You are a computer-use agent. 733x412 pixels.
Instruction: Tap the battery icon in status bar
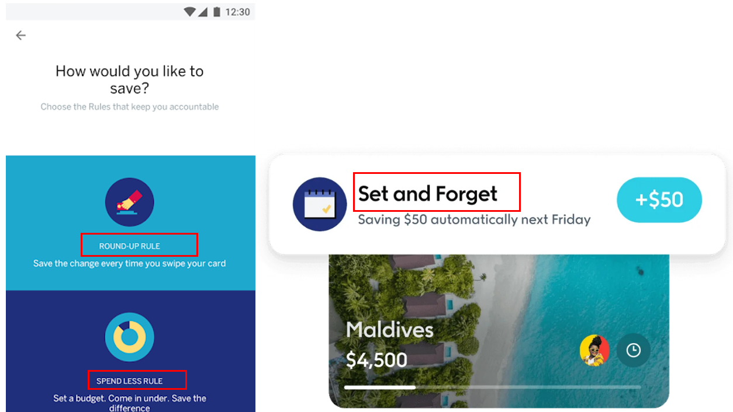click(x=217, y=12)
